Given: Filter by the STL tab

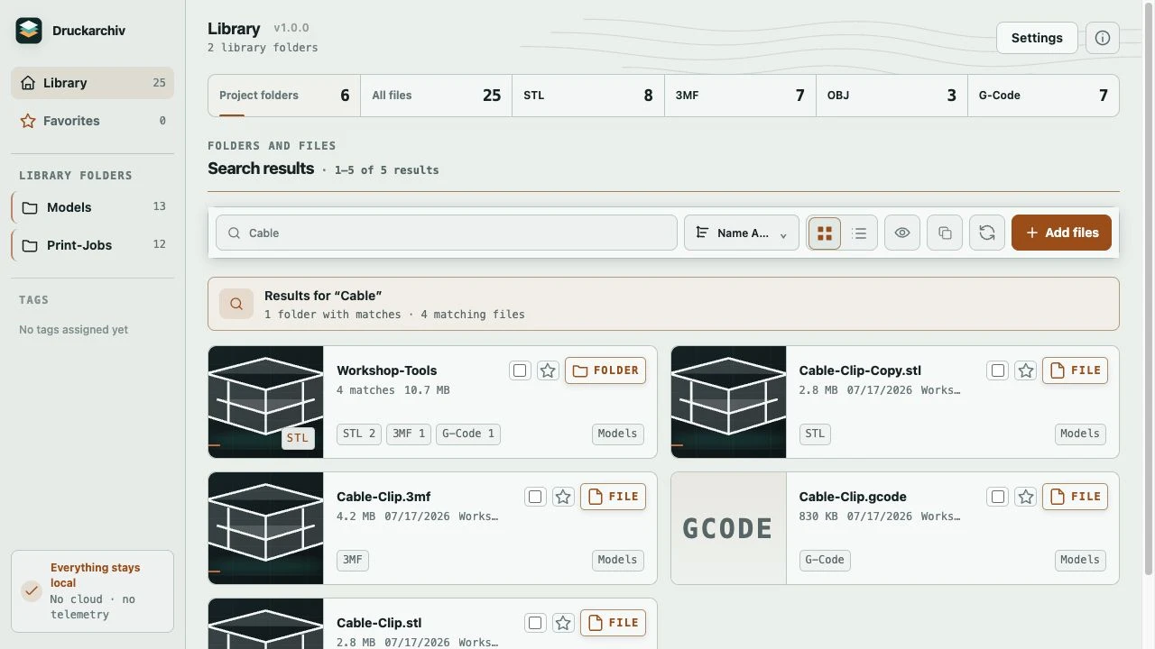Looking at the screenshot, I should click(x=587, y=96).
